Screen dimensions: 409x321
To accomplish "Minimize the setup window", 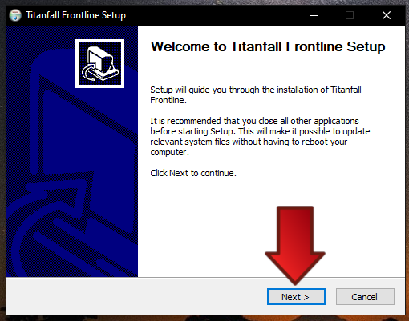I will (314, 15).
